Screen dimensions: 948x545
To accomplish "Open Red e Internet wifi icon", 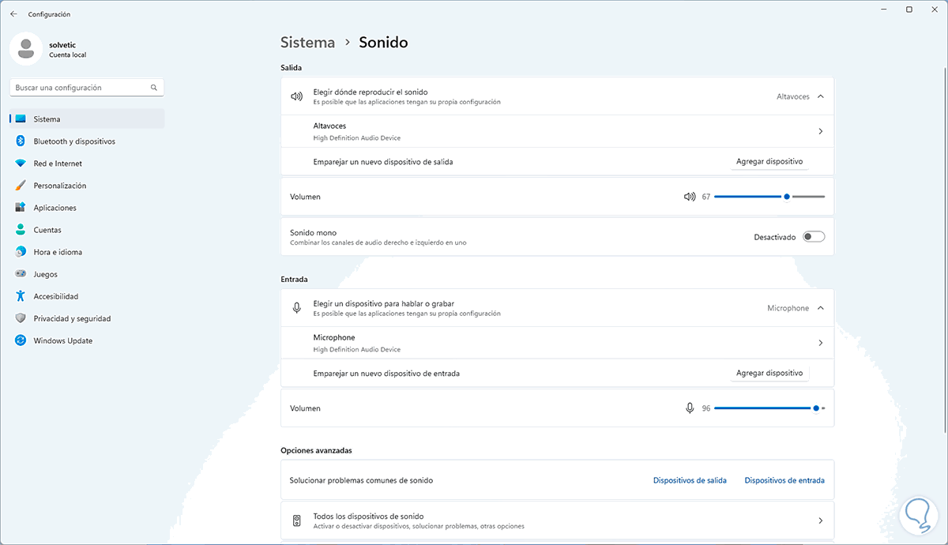I will click(21, 163).
